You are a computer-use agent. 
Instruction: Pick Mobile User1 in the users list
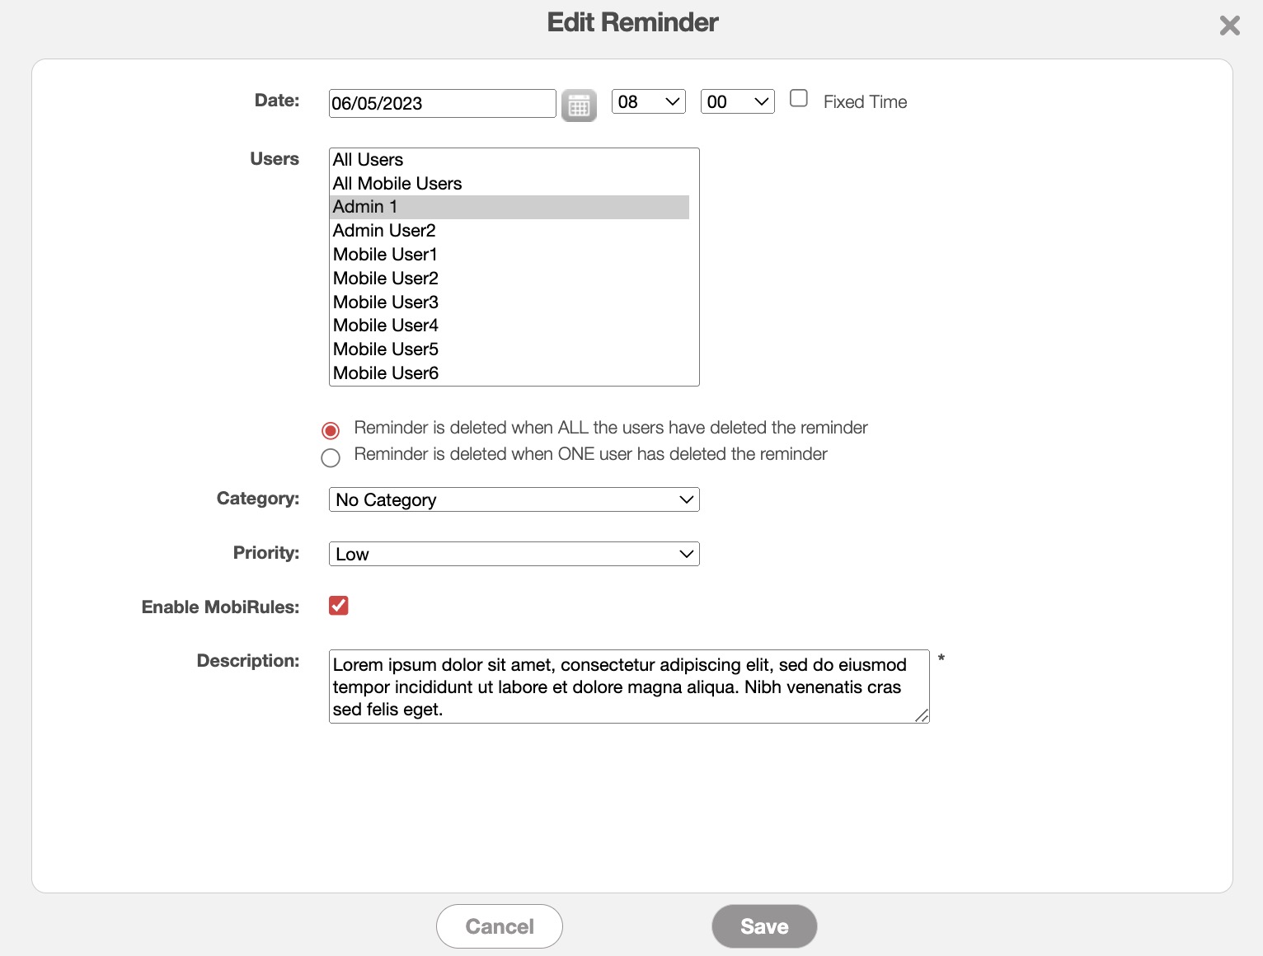pyautogui.click(x=385, y=255)
